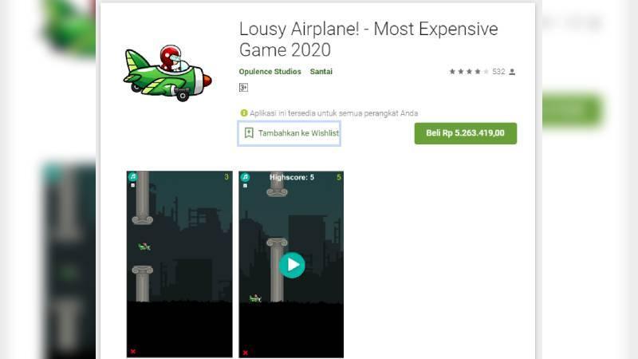Click the music note icon in first screenshot

(132, 176)
